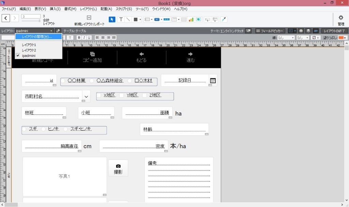This screenshot has height=207, width=349.
Task: Select the スギ・ヒノキ radio button
Action: coord(65,129)
